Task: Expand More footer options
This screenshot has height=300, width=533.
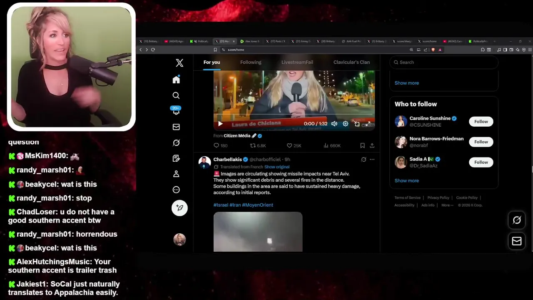Action: (x=447, y=205)
